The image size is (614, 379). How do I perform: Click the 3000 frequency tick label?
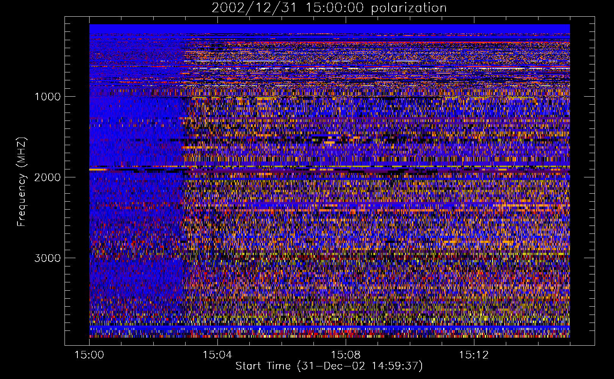click(x=47, y=258)
